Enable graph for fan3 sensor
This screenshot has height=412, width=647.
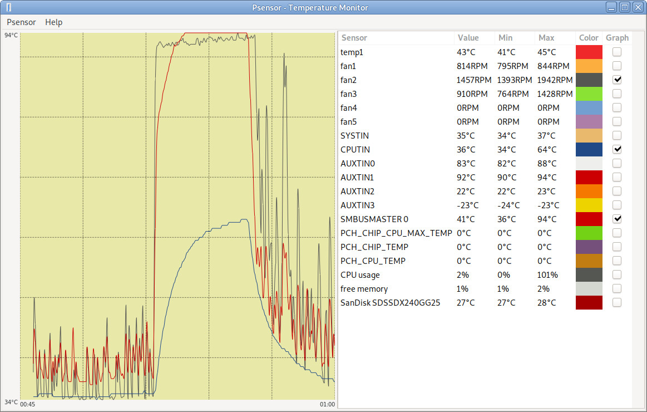point(617,94)
